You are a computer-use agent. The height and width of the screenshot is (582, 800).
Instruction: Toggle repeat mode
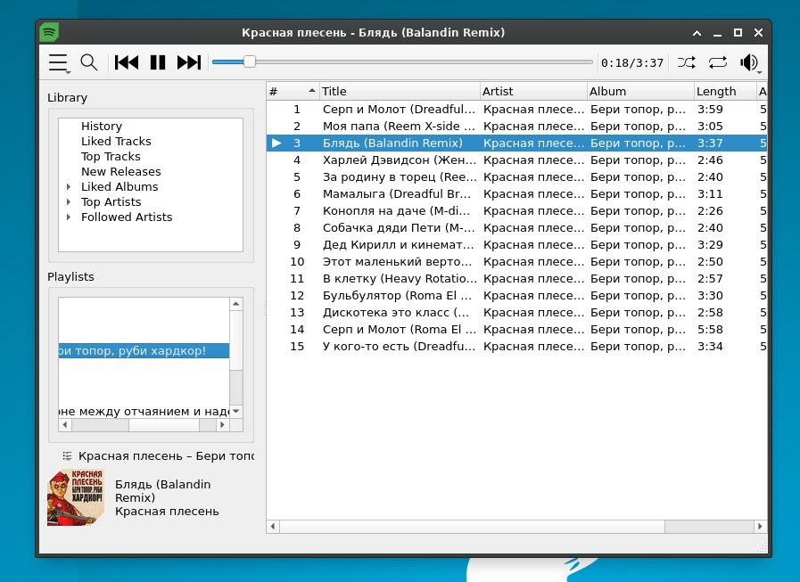click(x=717, y=62)
